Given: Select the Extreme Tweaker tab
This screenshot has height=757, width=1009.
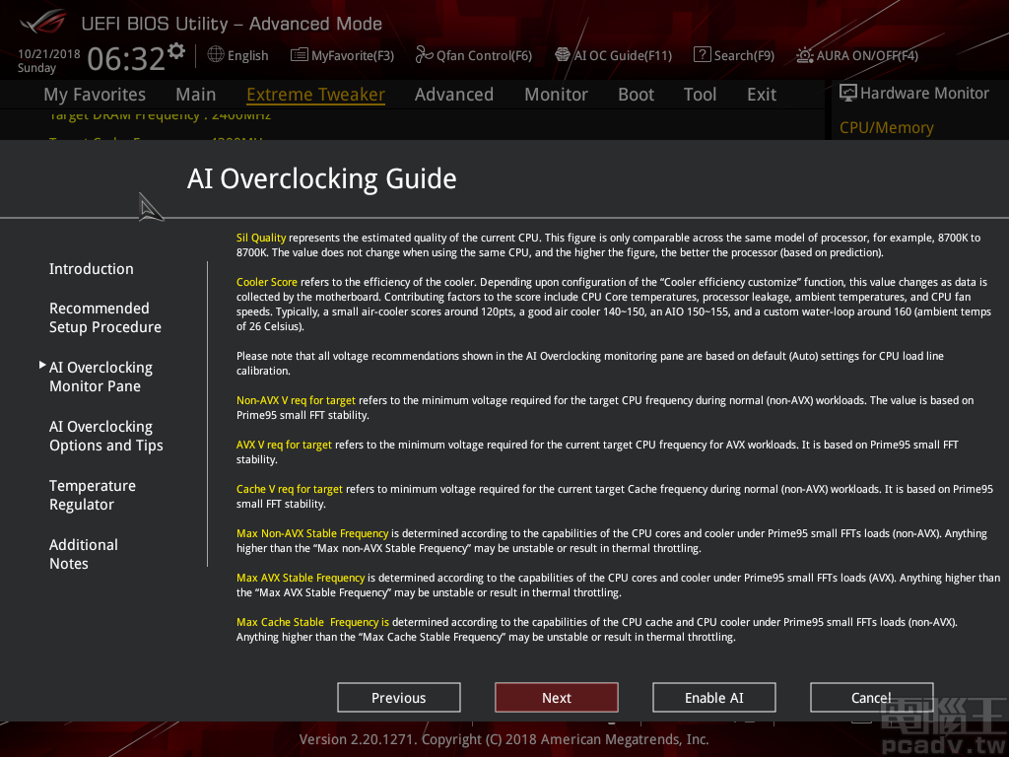Looking at the screenshot, I should pos(316,95).
